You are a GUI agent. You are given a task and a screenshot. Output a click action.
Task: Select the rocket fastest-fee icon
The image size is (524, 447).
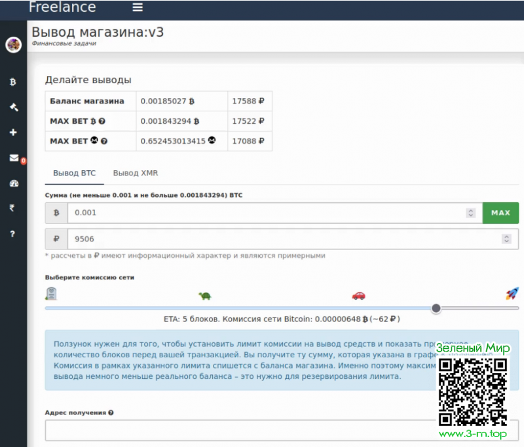point(512,294)
